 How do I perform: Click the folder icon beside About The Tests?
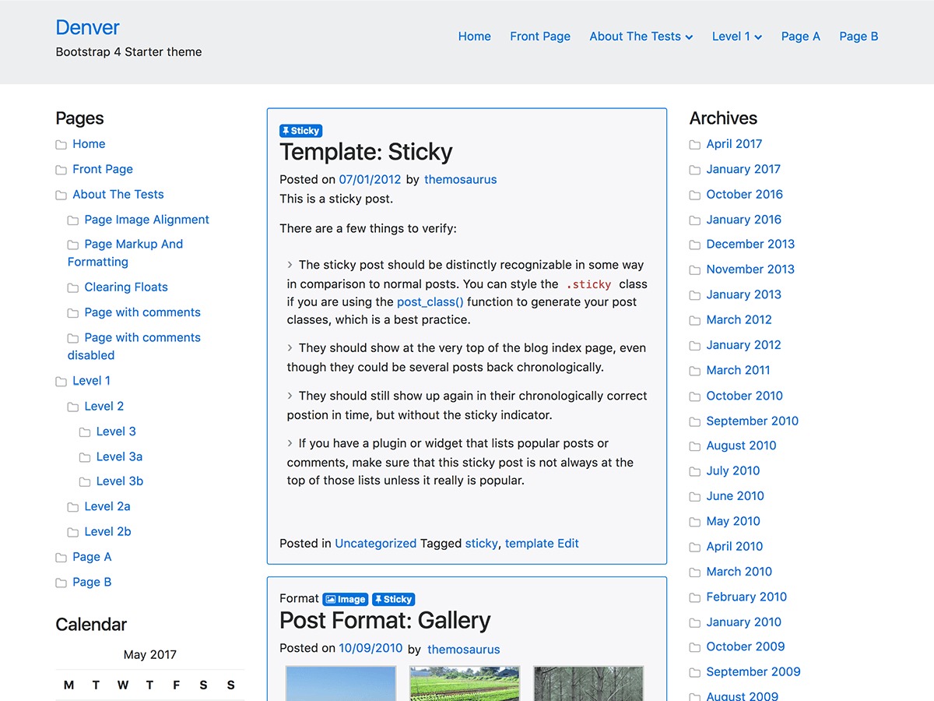[61, 195]
